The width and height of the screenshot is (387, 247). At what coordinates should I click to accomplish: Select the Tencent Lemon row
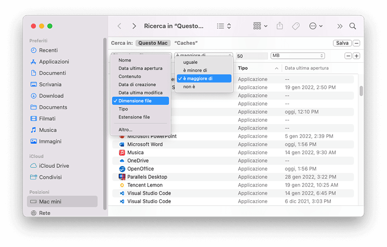(233, 185)
